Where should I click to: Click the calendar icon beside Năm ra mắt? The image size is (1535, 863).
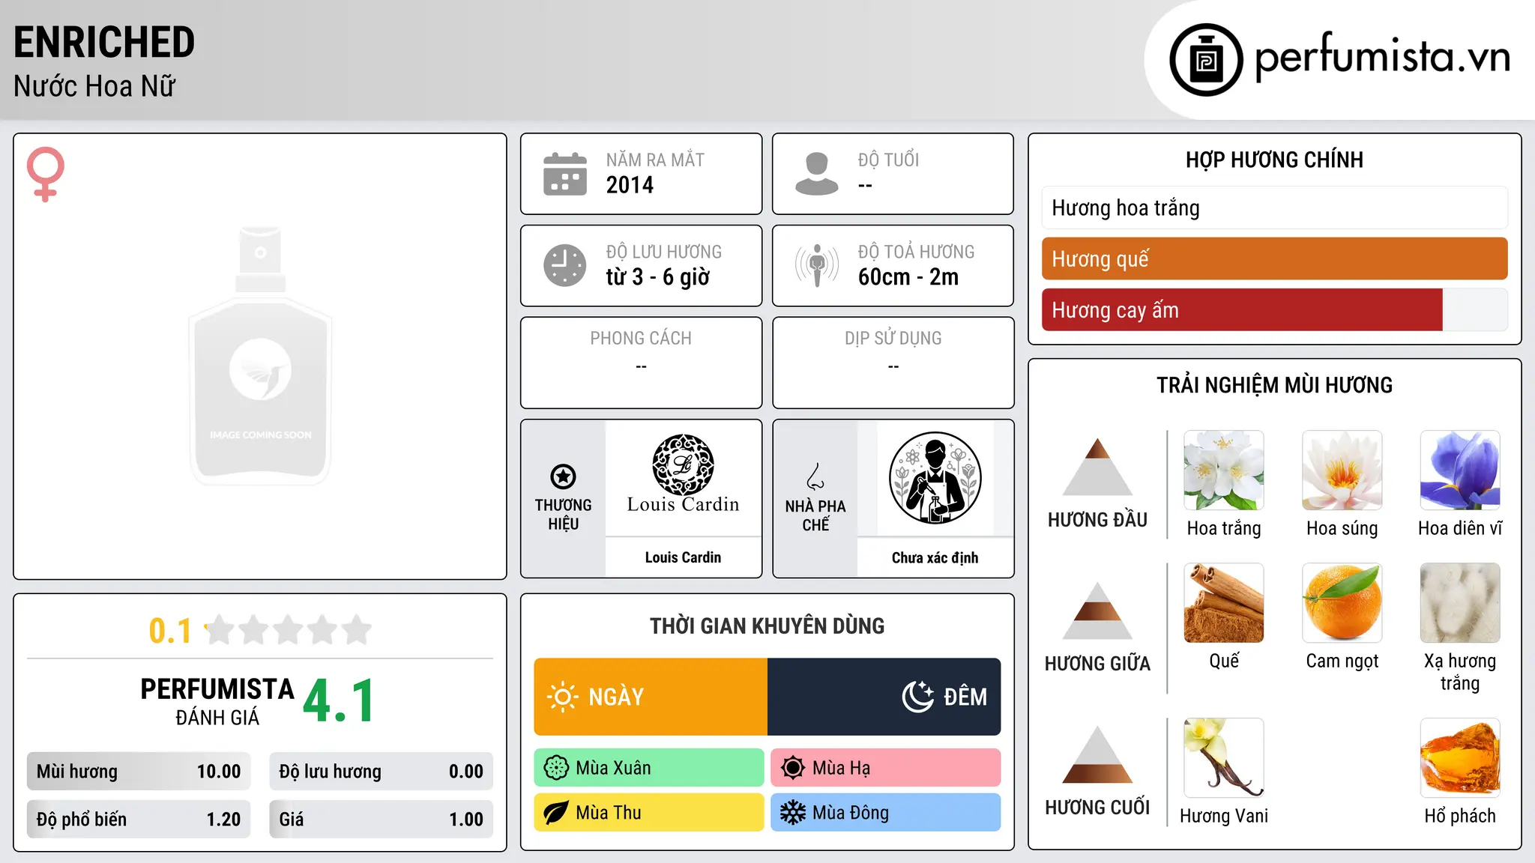(x=565, y=174)
